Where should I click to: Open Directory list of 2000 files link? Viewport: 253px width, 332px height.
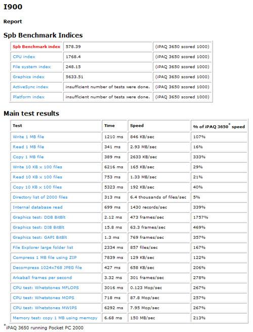pyautogui.click(x=40, y=197)
